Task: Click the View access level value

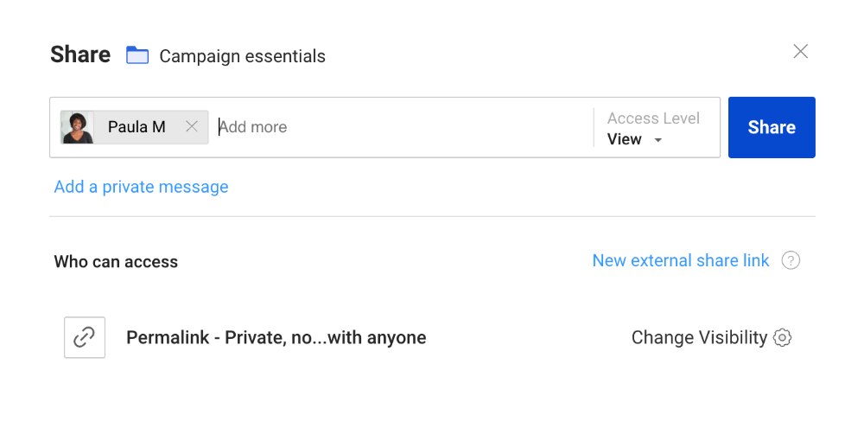Action: (624, 139)
